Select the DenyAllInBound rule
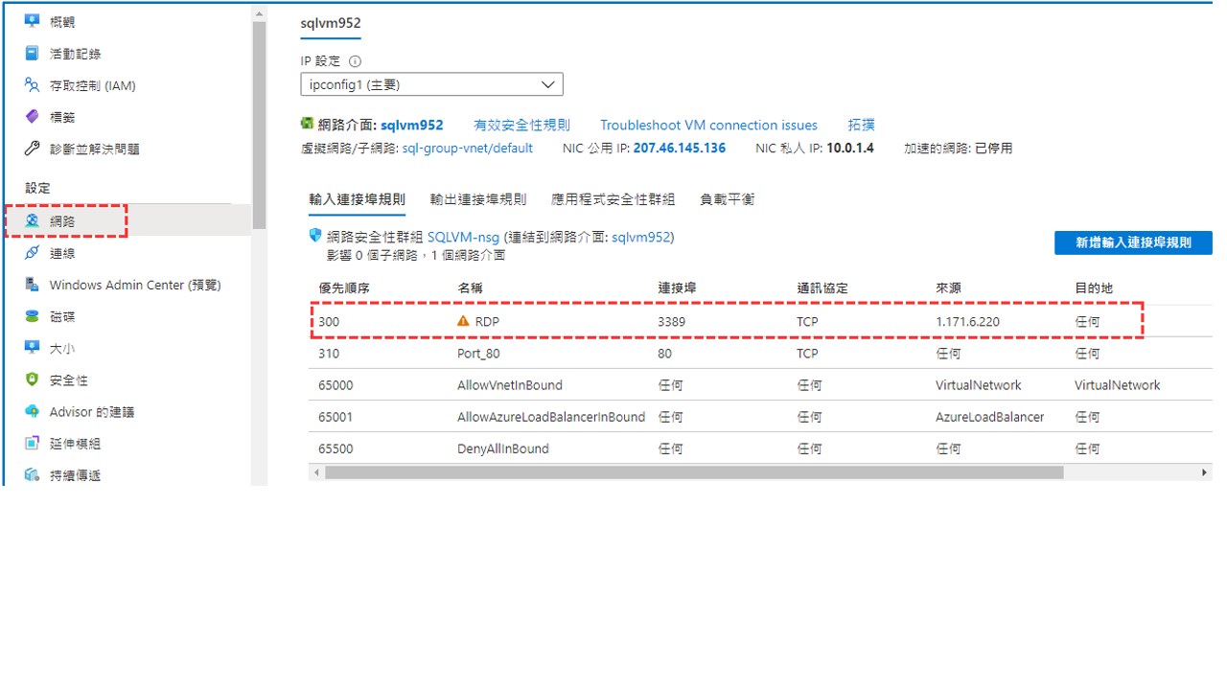Screen dimensions: 1227x690 (x=503, y=448)
